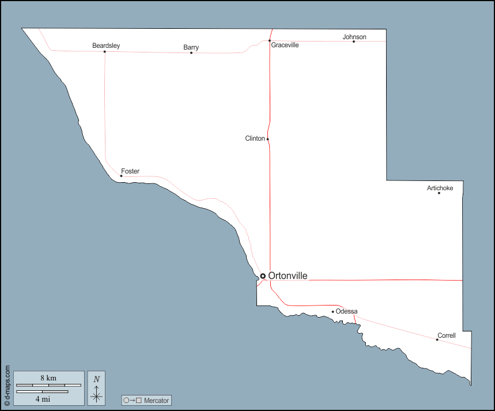Click the Graceville town dot marker
This screenshot has height=411, width=495.
pyautogui.click(x=269, y=41)
